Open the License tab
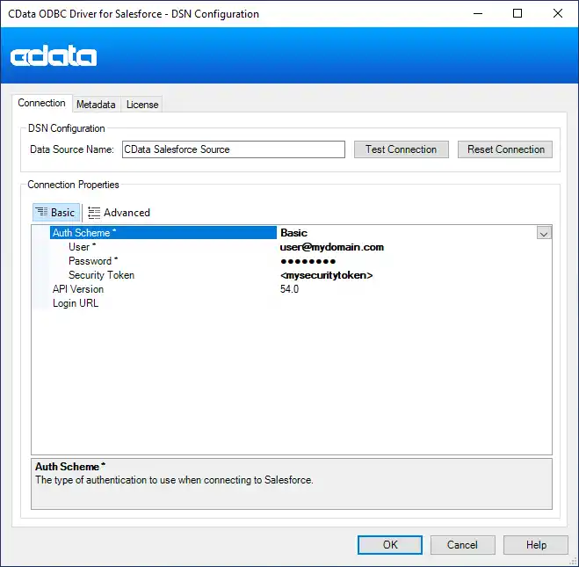 (x=142, y=105)
